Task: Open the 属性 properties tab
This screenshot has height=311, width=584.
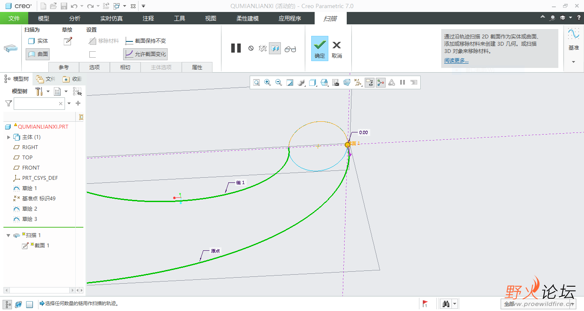Action: click(x=197, y=67)
